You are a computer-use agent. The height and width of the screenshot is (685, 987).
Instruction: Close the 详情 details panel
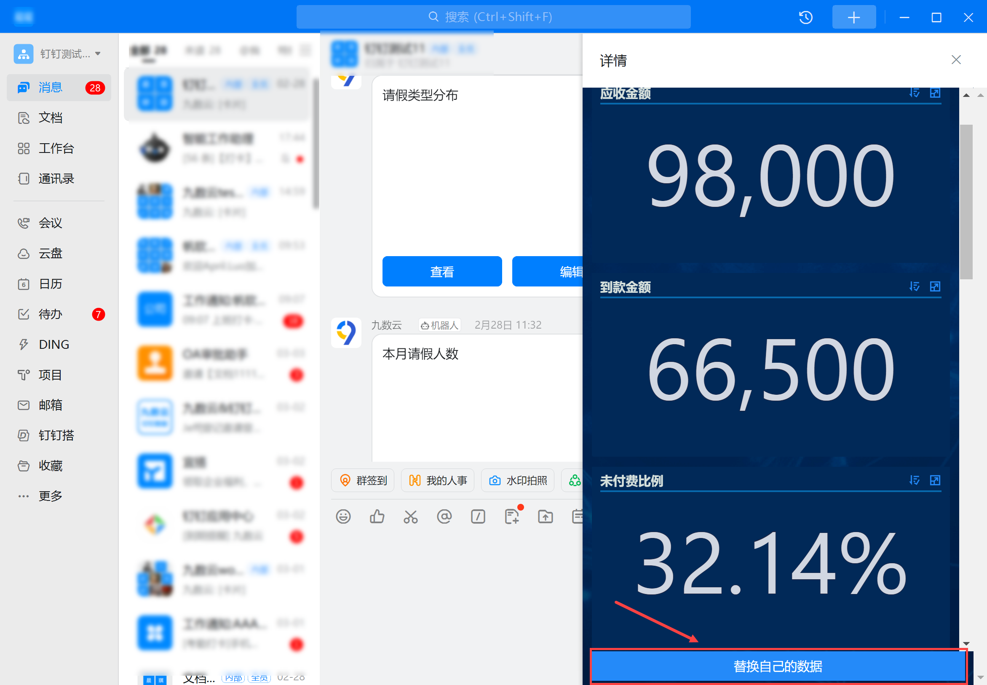(x=956, y=60)
